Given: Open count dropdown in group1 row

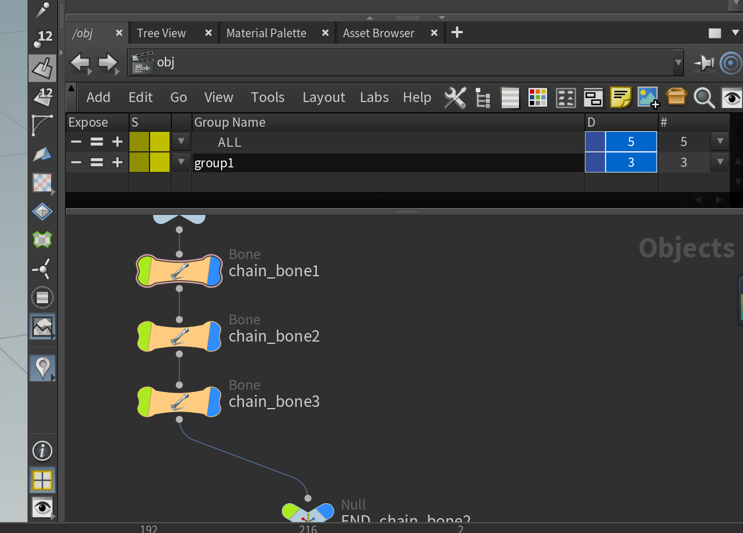Looking at the screenshot, I should coord(720,162).
